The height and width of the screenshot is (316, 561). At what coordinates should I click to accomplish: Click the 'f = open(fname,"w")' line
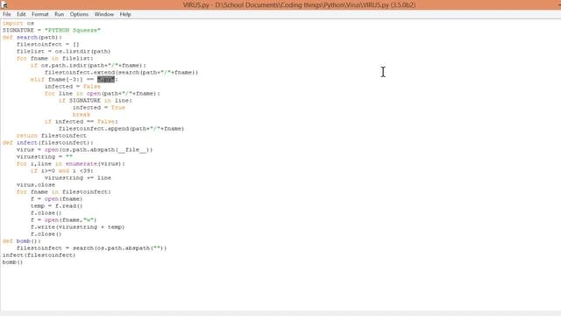(64, 220)
